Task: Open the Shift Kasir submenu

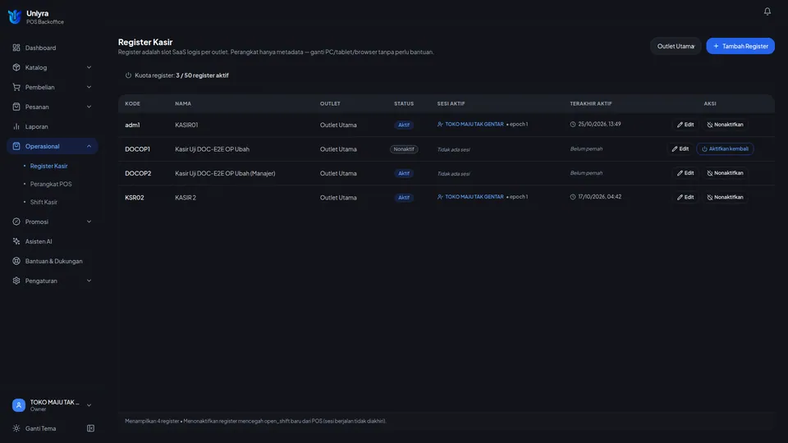Action: pyautogui.click(x=44, y=202)
